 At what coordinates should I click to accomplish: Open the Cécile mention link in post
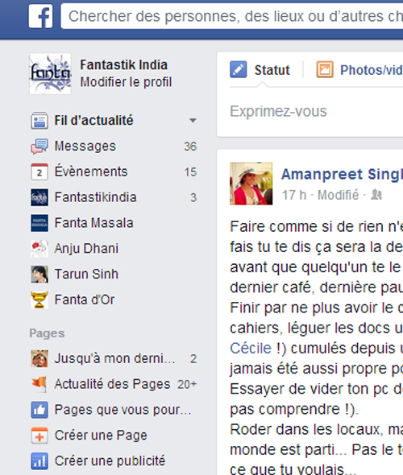251,348
